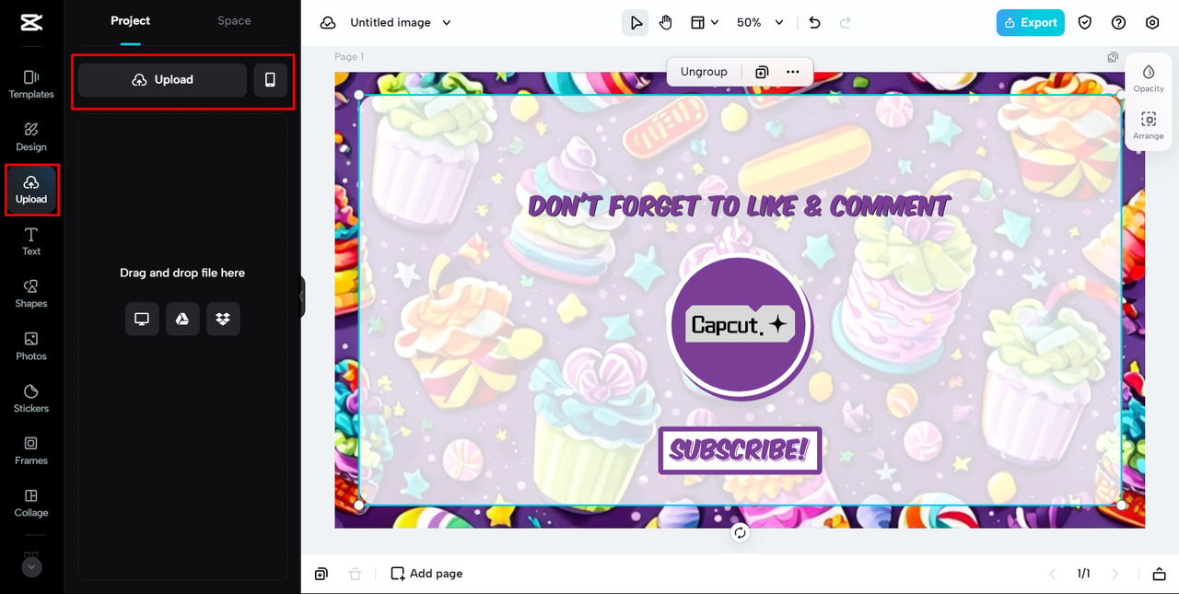1179x594 pixels.
Task: Go to previous page arrow
Action: (1053, 574)
